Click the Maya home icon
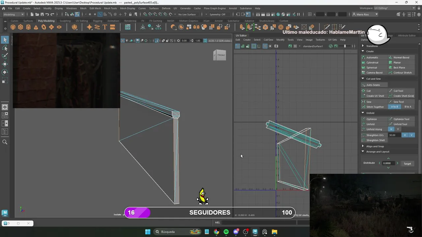Screen dimensions: 422x237 3,8
